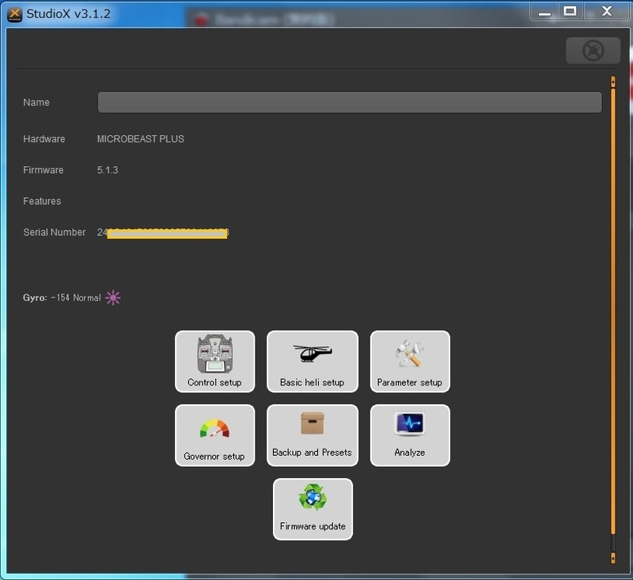633x580 pixels.
Task: Click the orange vertical scrollbar thumb
Action: (612, 311)
